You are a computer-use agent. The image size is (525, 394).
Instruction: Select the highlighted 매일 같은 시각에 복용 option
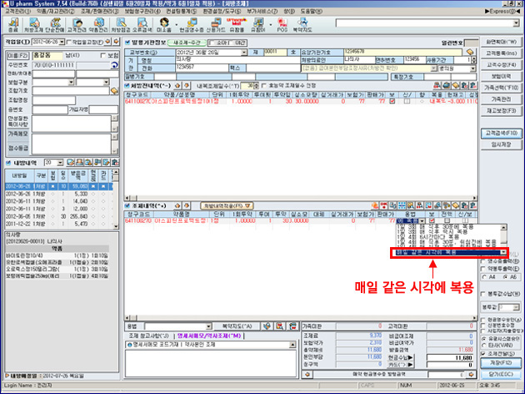click(448, 252)
